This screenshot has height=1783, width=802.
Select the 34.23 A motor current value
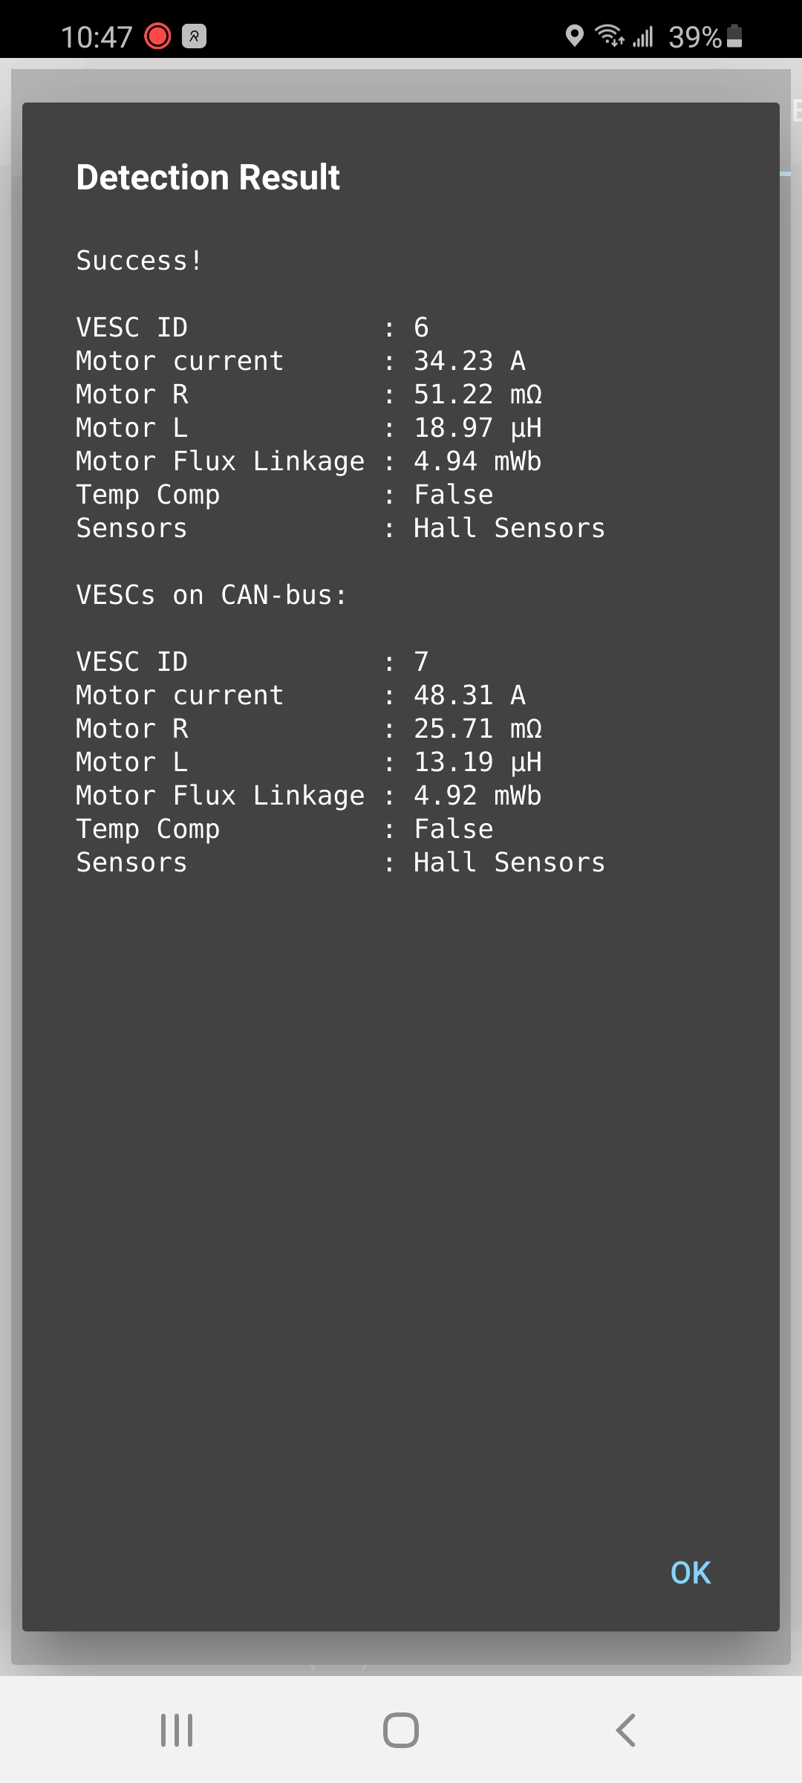pyautogui.click(x=469, y=361)
